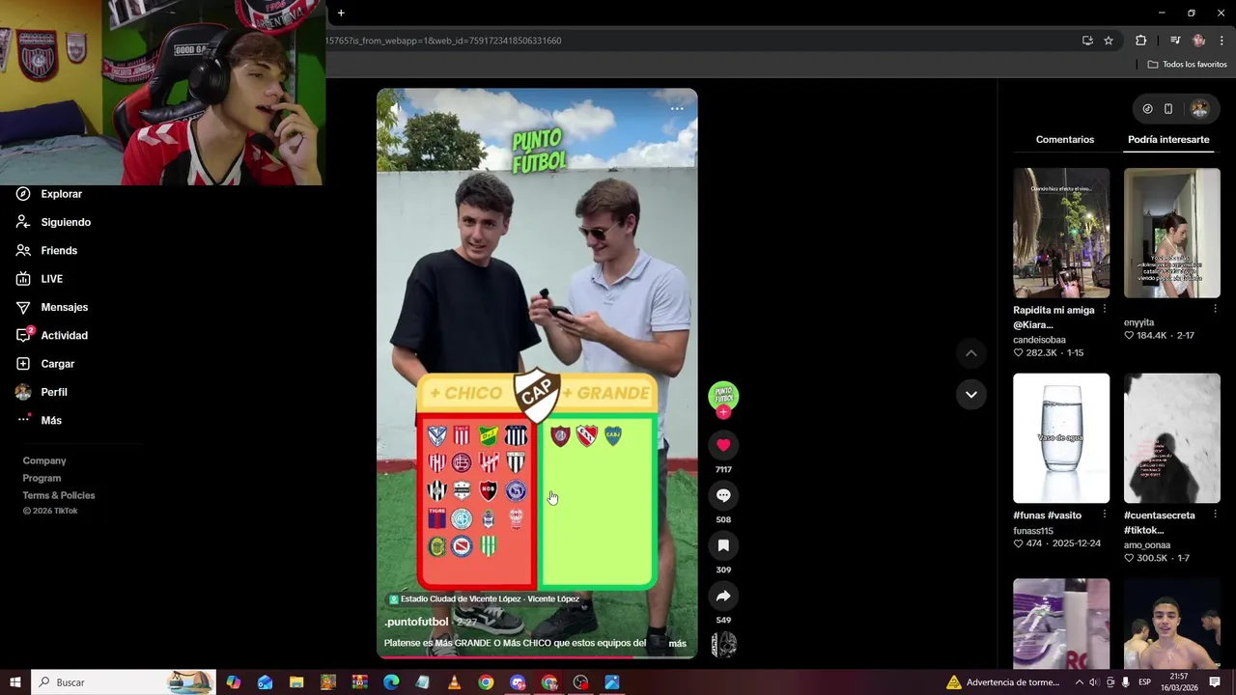Open funass115 author link
Screen dimensions: 1236x695
click(1033, 531)
